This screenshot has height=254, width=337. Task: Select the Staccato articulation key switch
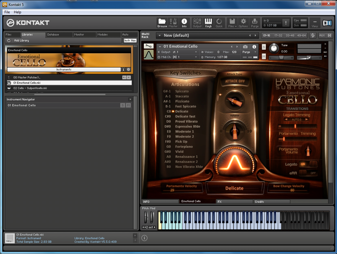point(182,96)
